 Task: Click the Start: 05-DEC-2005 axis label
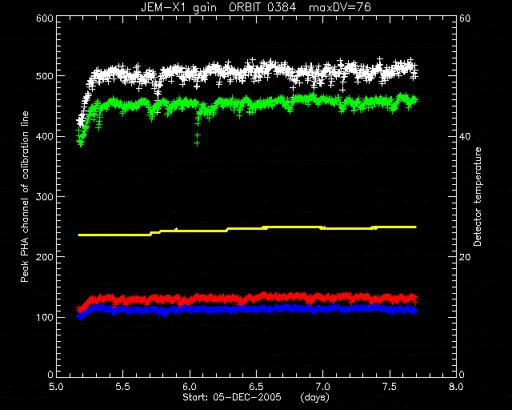[x=232, y=397]
